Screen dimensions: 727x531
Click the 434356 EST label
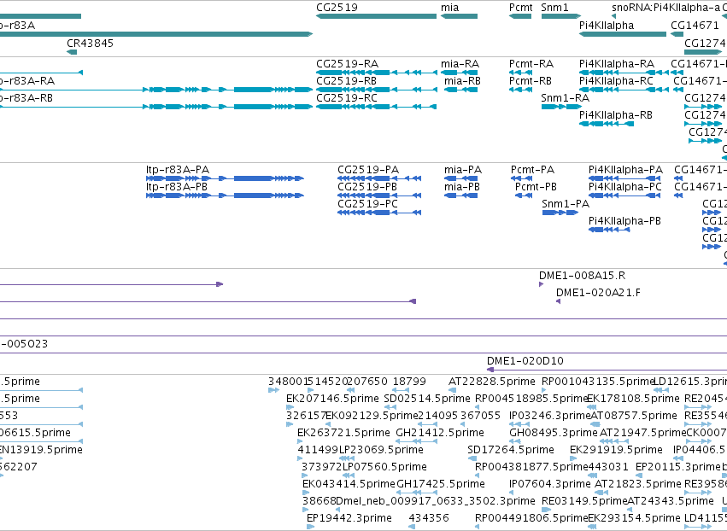tap(429, 518)
